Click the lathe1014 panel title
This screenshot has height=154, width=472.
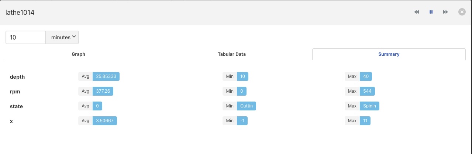(x=20, y=12)
